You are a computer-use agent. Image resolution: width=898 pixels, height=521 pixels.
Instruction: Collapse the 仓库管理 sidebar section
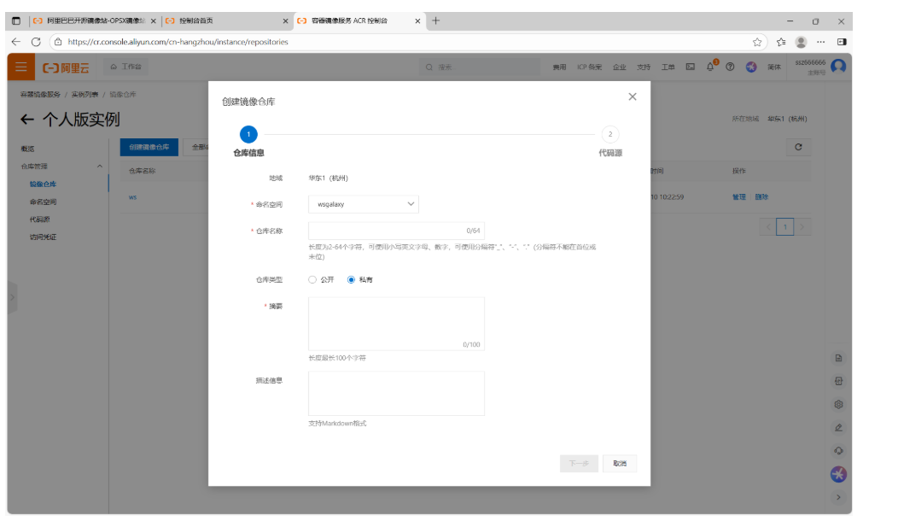pos(100,167)
